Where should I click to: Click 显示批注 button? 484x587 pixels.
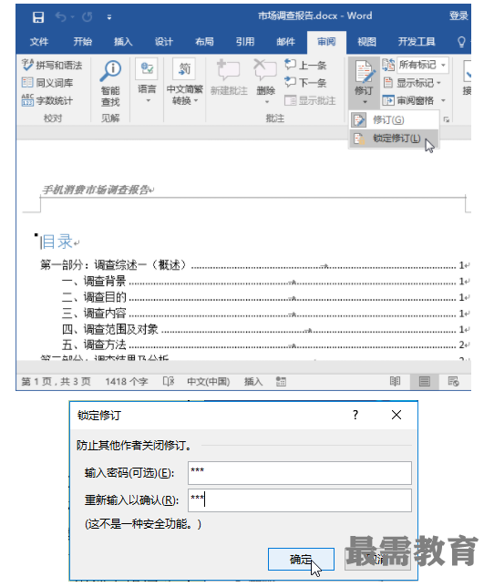pyautogui.click(x=310, y=100)
